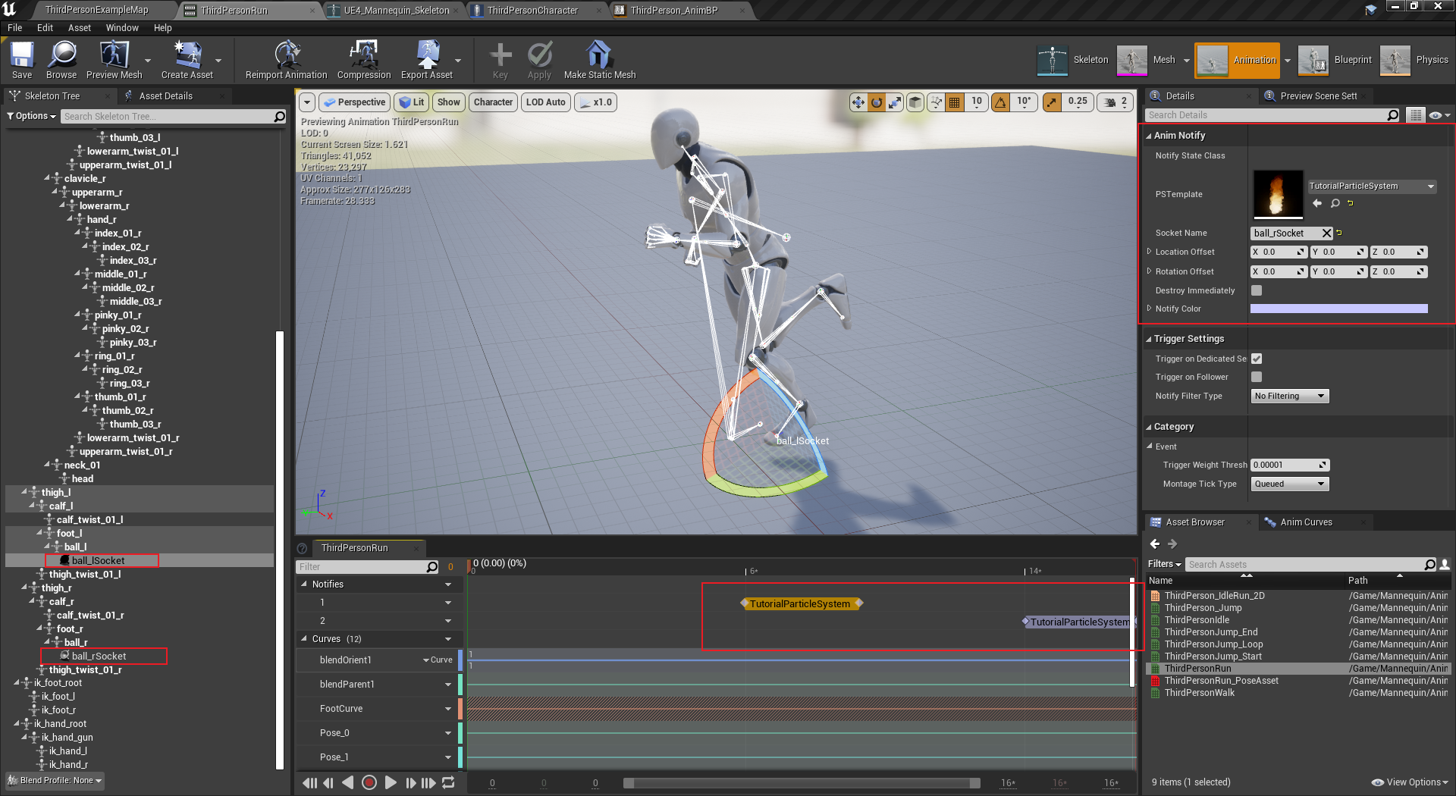This screenshot has width=1456, height=796.
Task: Step forward one frame
Action: pyautogui.click(x=410, y=782)
